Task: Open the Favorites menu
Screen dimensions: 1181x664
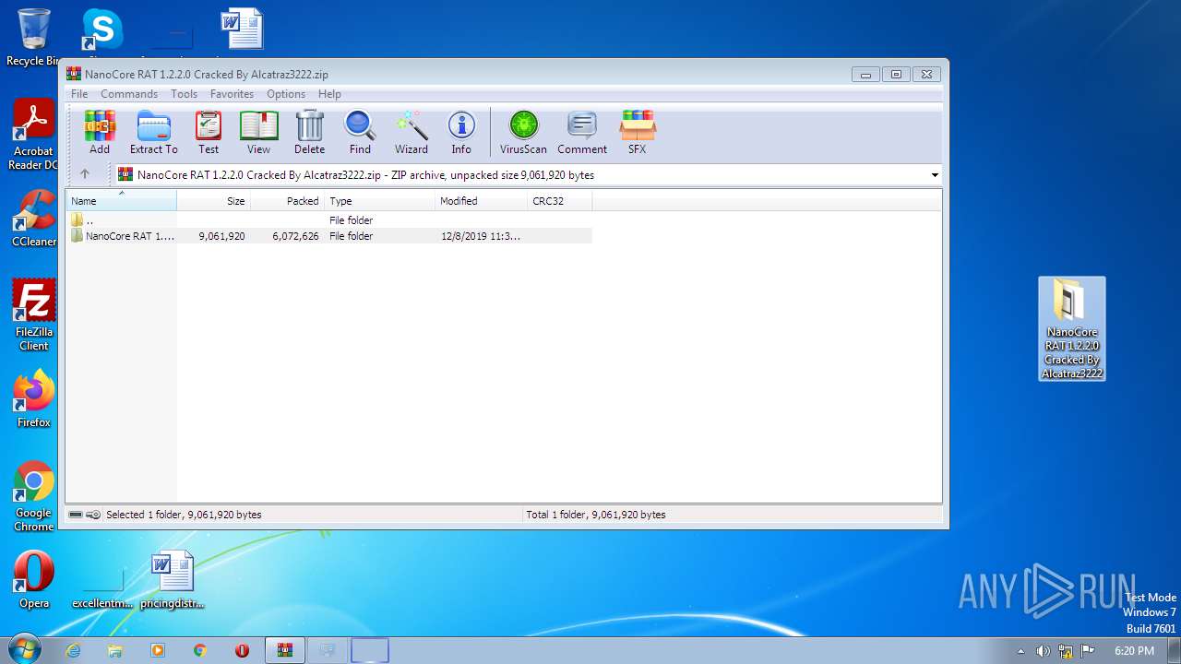Action: point(232,94)
